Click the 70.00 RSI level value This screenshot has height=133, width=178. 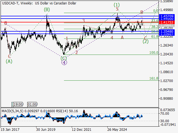(x=165, y=114)
